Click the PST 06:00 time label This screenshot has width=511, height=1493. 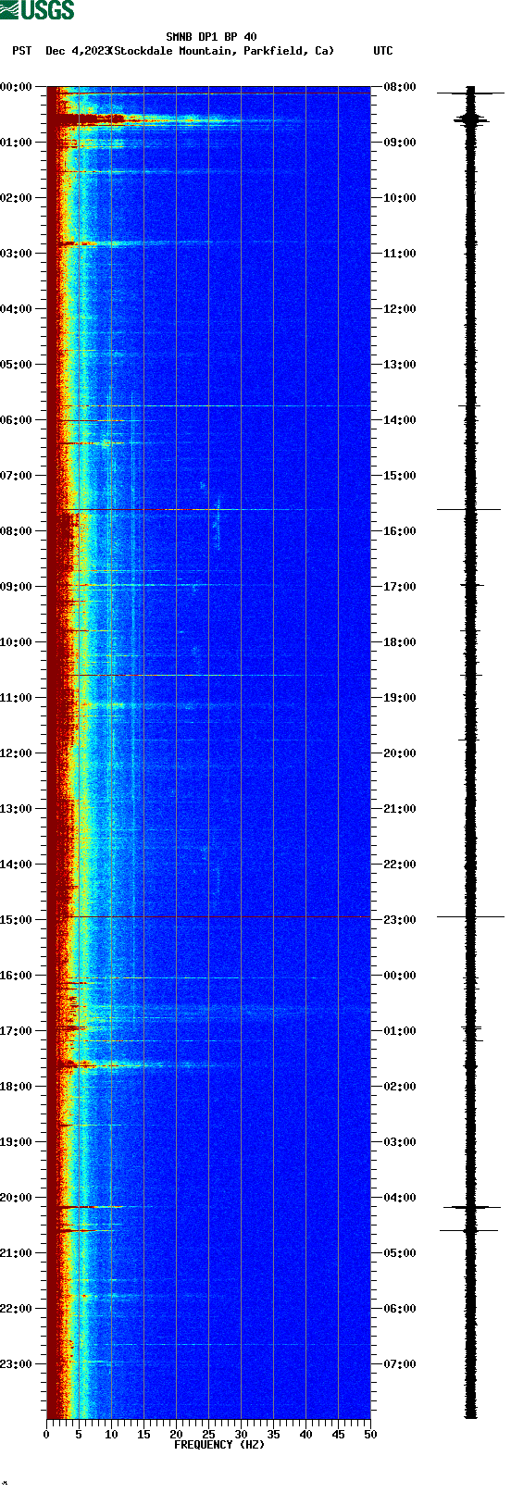[17, 420]
